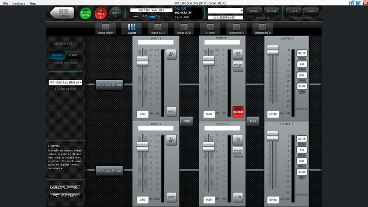Click the Limiter 1 threshold fader handle
This screenshot has width=368, height=207.
(x=272, y=50)
